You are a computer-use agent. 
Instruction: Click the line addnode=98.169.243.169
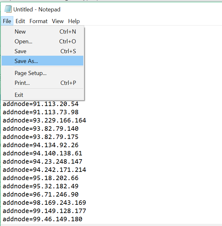click(x=44, y=203)
